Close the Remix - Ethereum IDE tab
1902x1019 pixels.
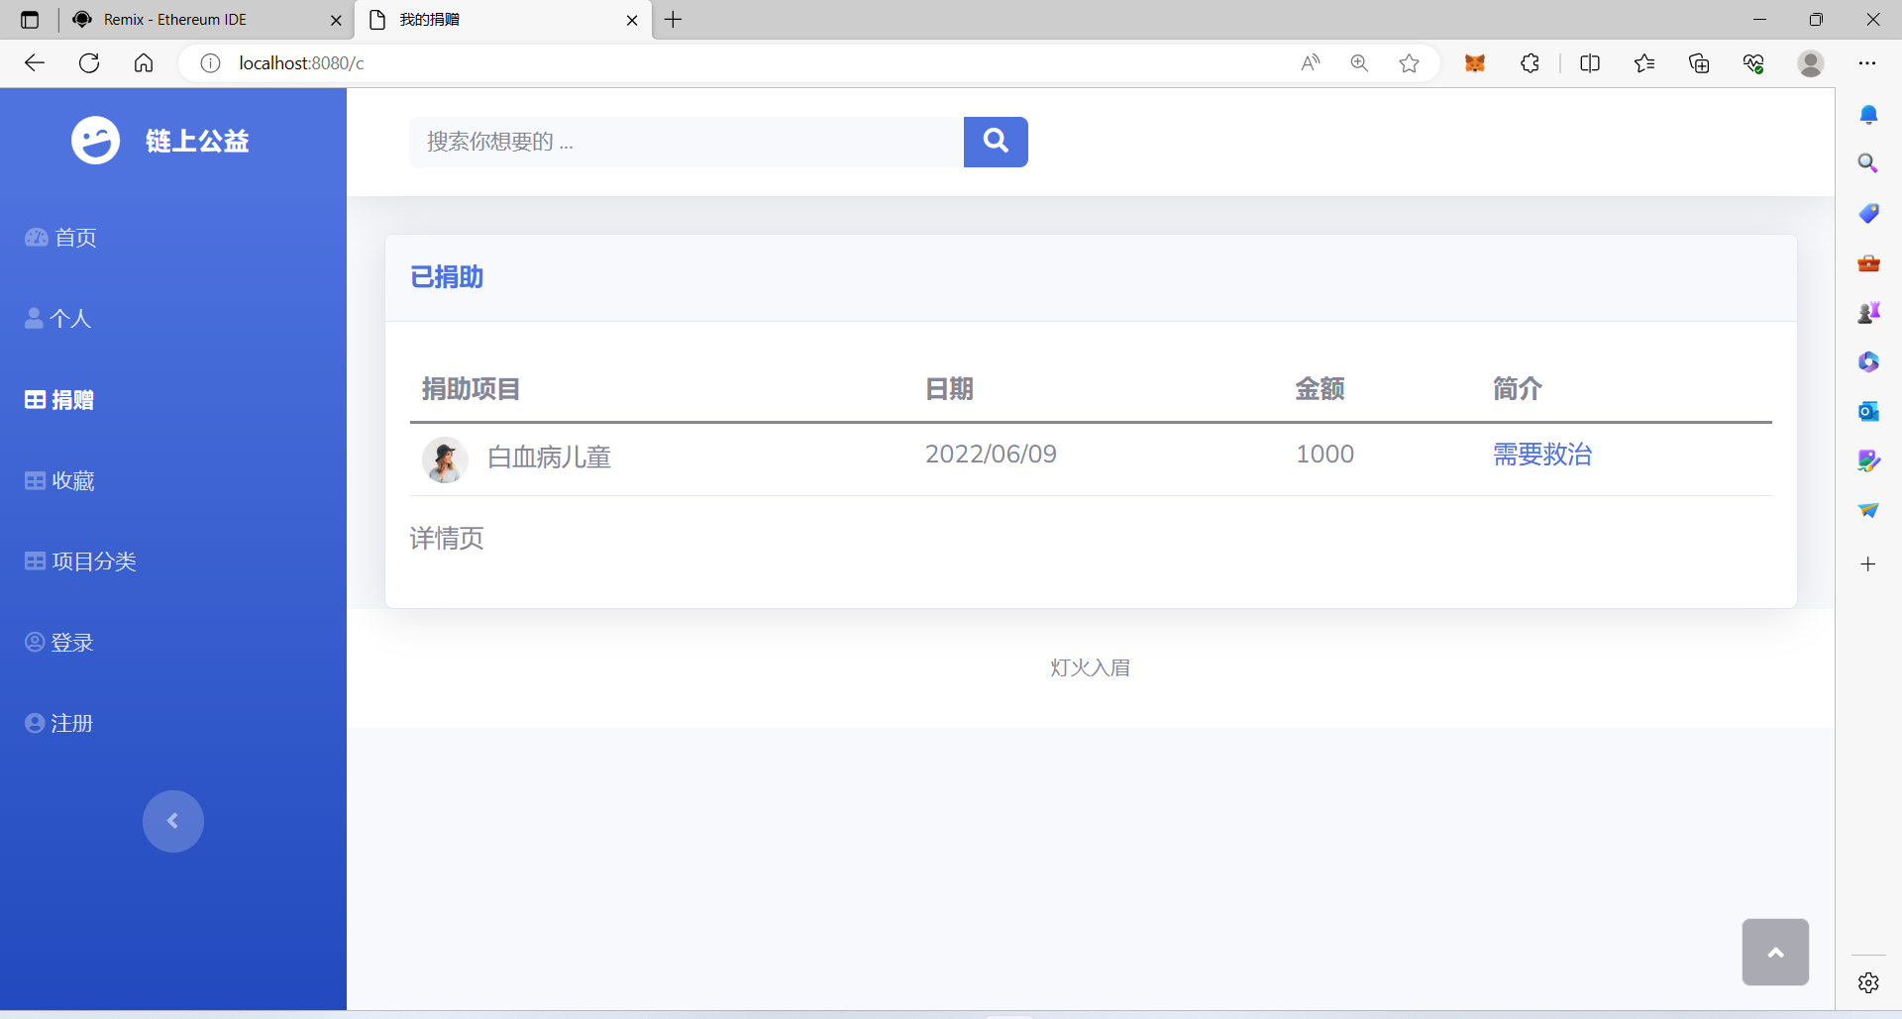point(336,20)
